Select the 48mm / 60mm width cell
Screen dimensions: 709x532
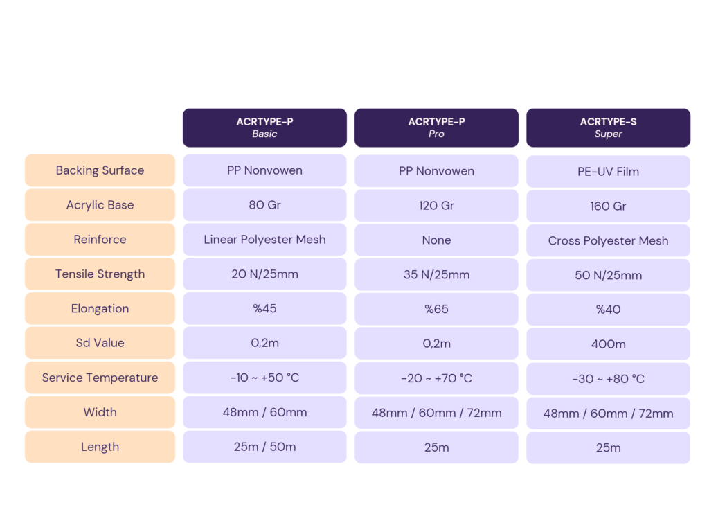click(x=264, y=412)
